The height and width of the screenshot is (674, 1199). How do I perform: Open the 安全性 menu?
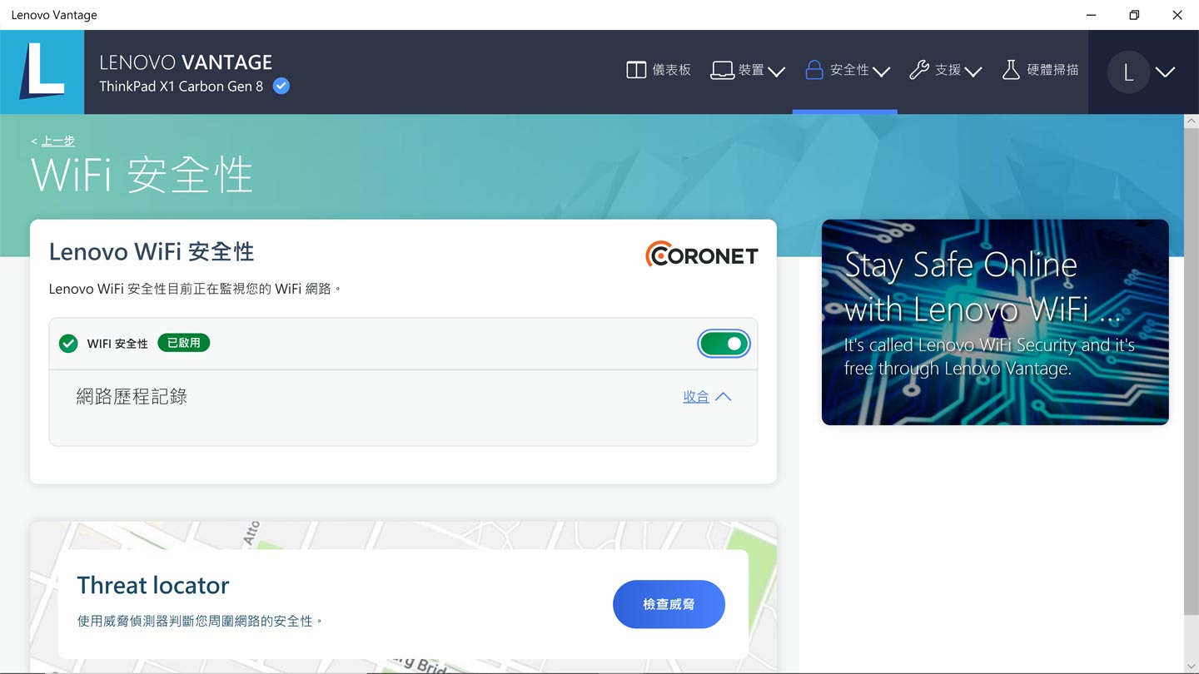pyautogui.click(x=848, y=70)
